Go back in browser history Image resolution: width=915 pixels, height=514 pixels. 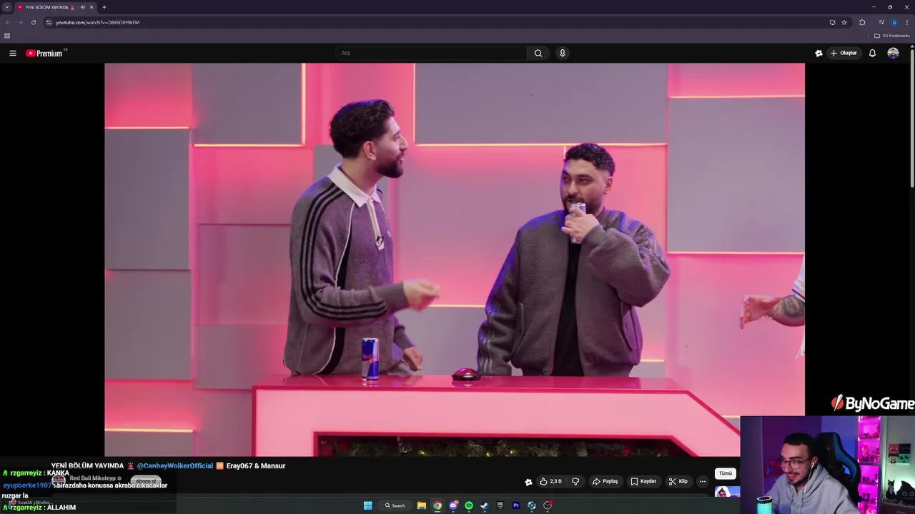click(x=8, y=22)
